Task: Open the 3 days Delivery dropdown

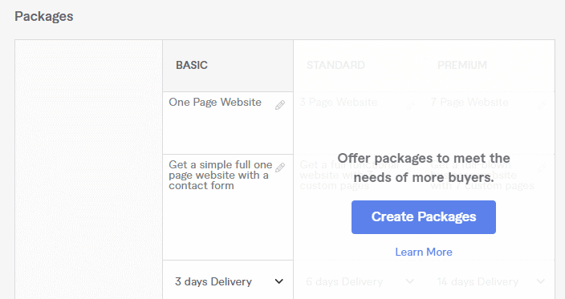Action: tap(228, 281)
